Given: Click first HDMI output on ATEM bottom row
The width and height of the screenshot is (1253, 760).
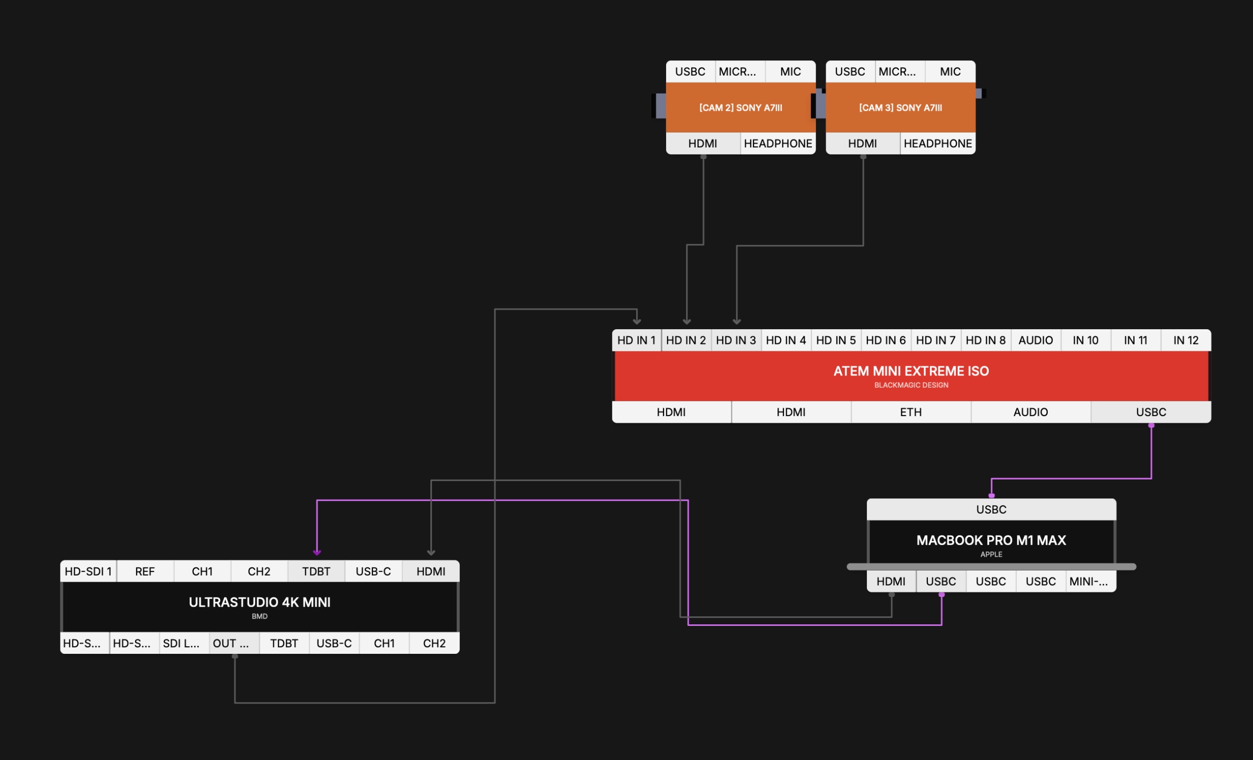Looking at the screenshot, I should pyautogui.click(x=671, y=412).
